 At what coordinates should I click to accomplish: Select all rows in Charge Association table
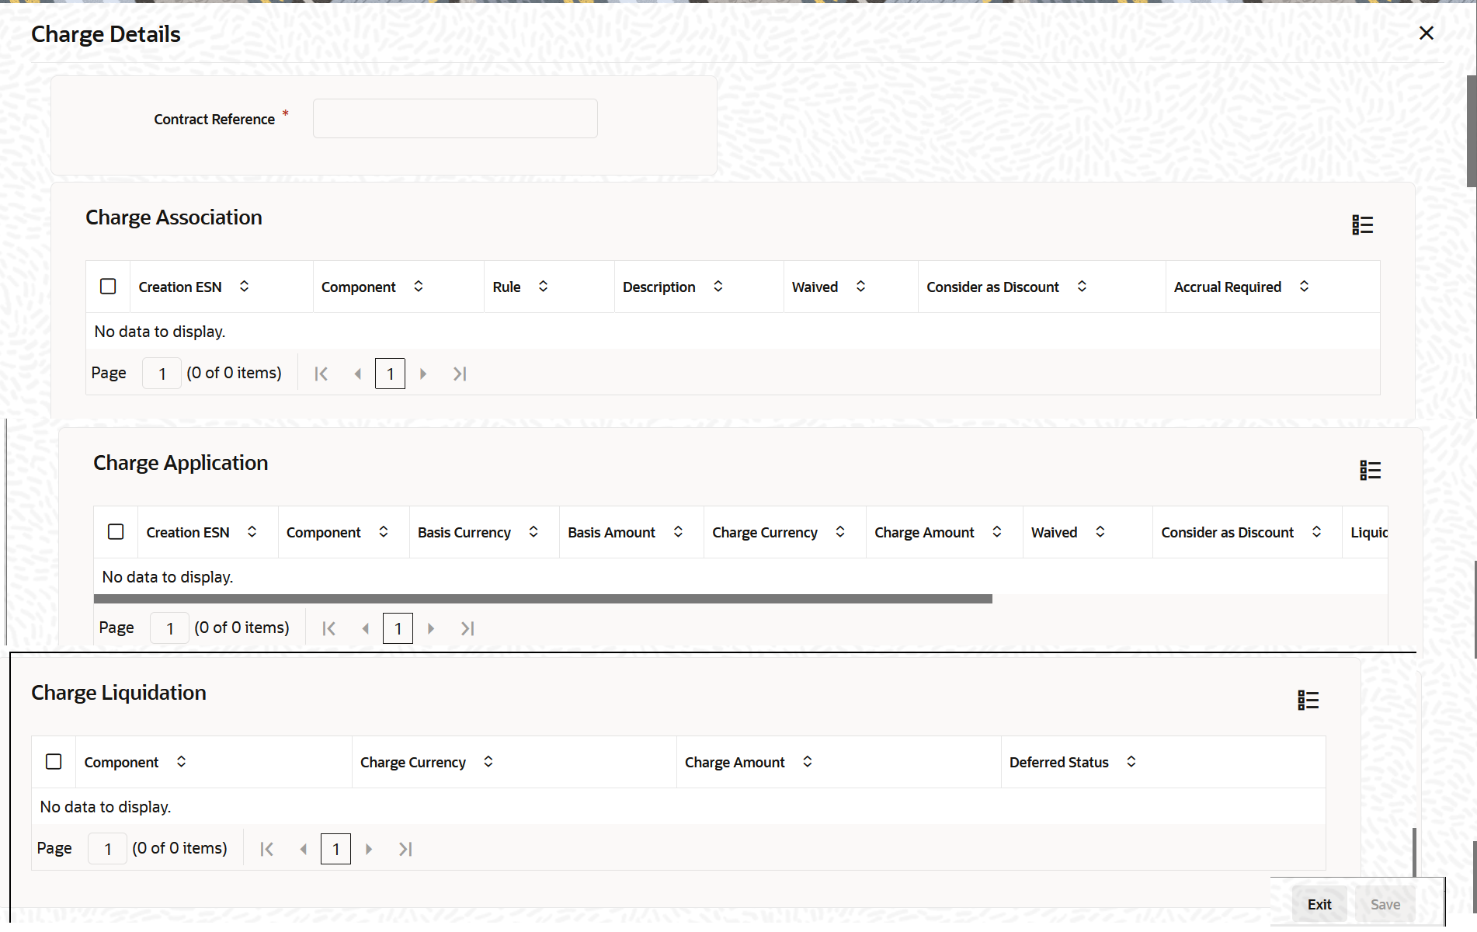108,287
